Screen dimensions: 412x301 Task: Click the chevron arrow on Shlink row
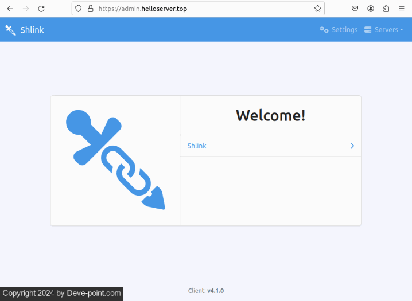click(352, 146)
